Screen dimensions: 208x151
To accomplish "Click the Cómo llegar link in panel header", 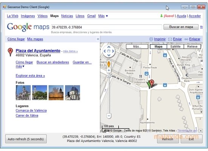I will tap(16, 39).
